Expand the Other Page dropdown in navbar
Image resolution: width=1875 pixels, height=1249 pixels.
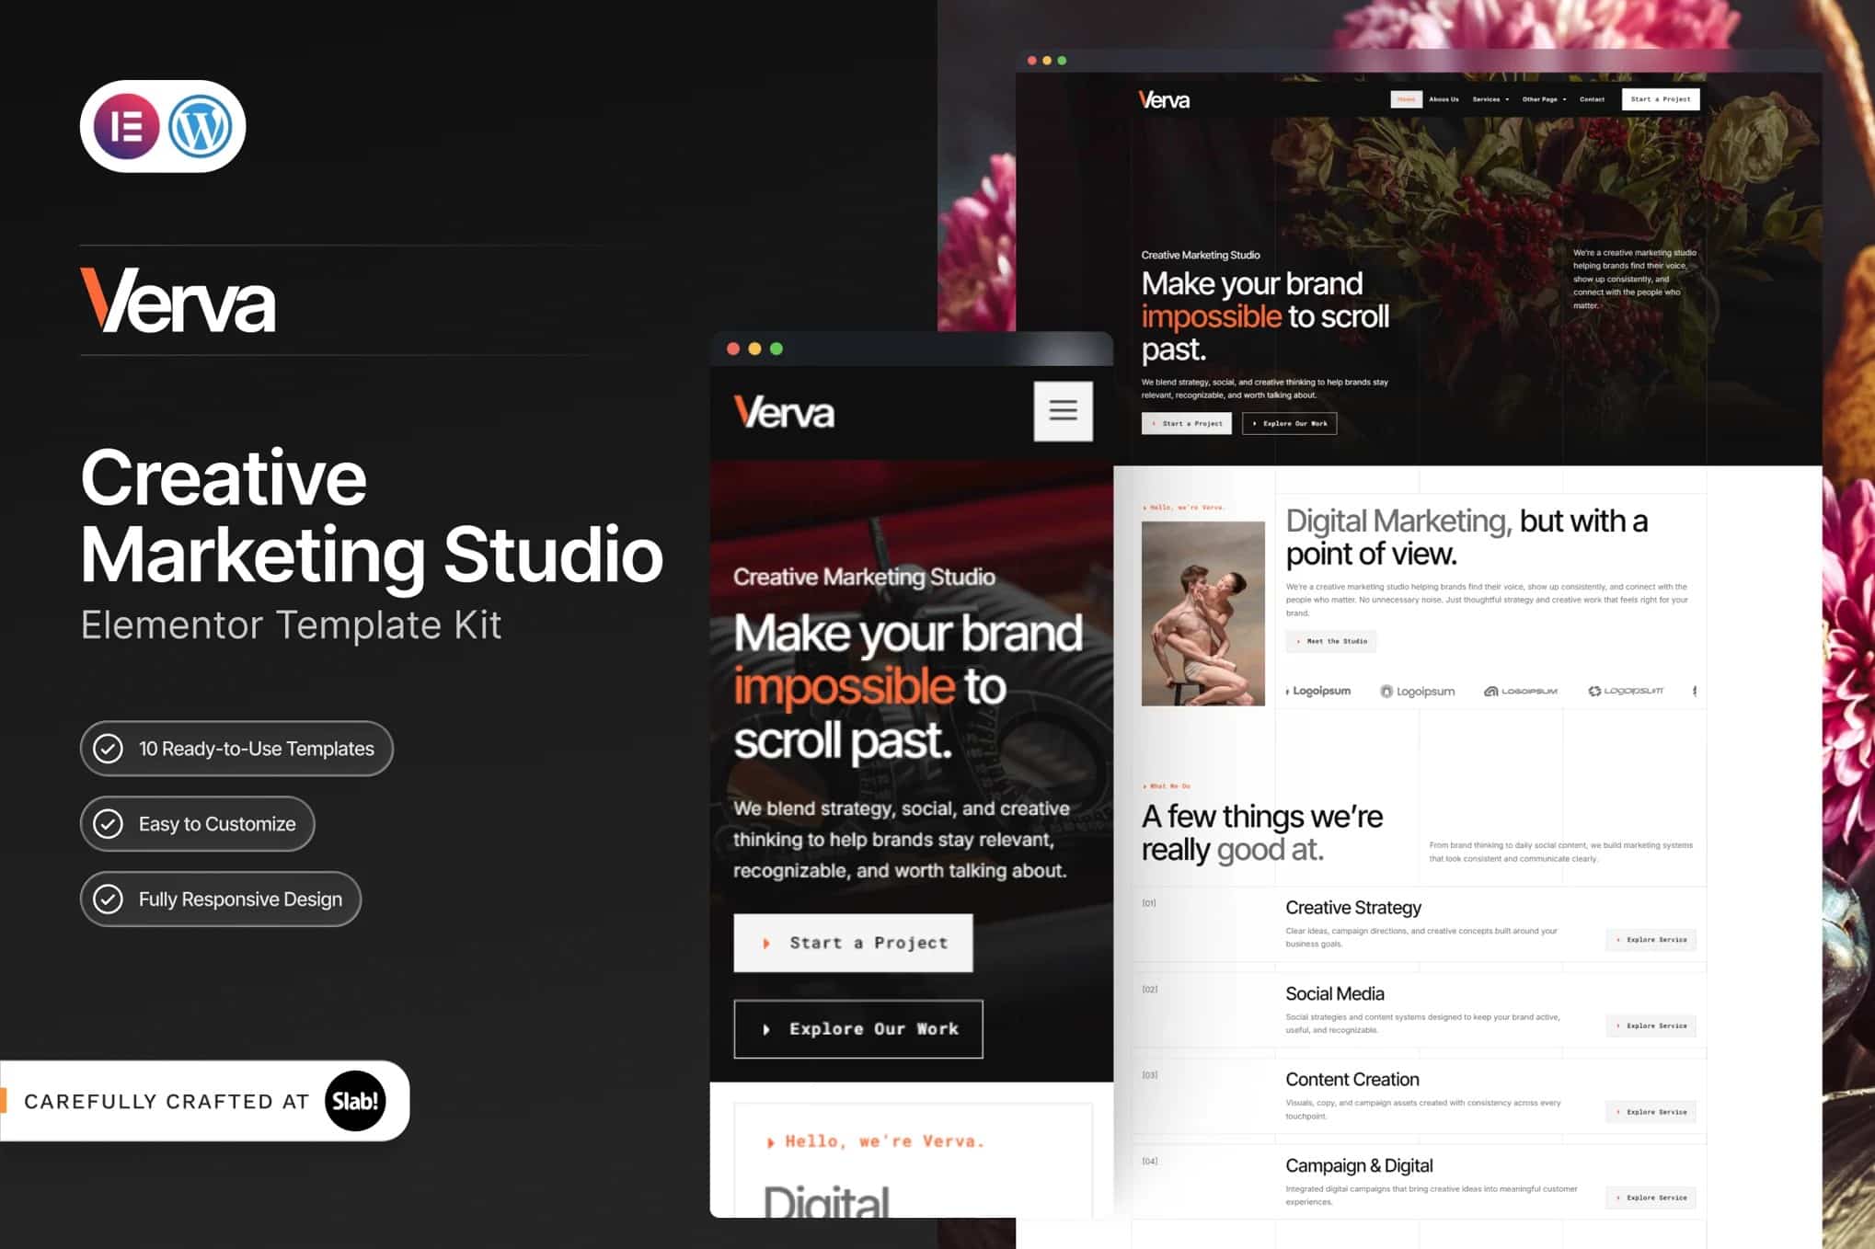1544,99
